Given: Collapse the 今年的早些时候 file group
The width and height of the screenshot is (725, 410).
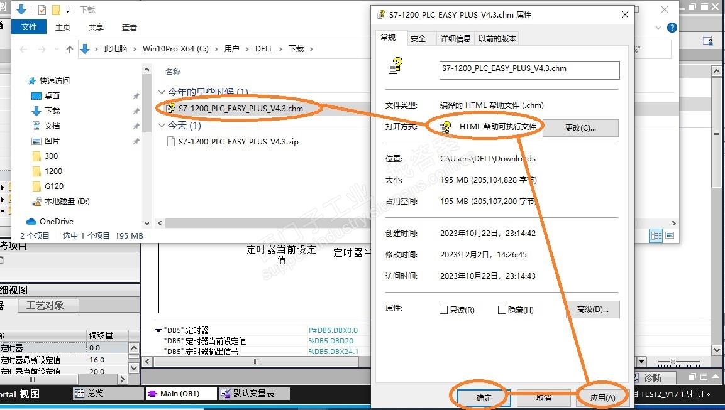Looking at the screenshot, I should [x=162, y=92].
